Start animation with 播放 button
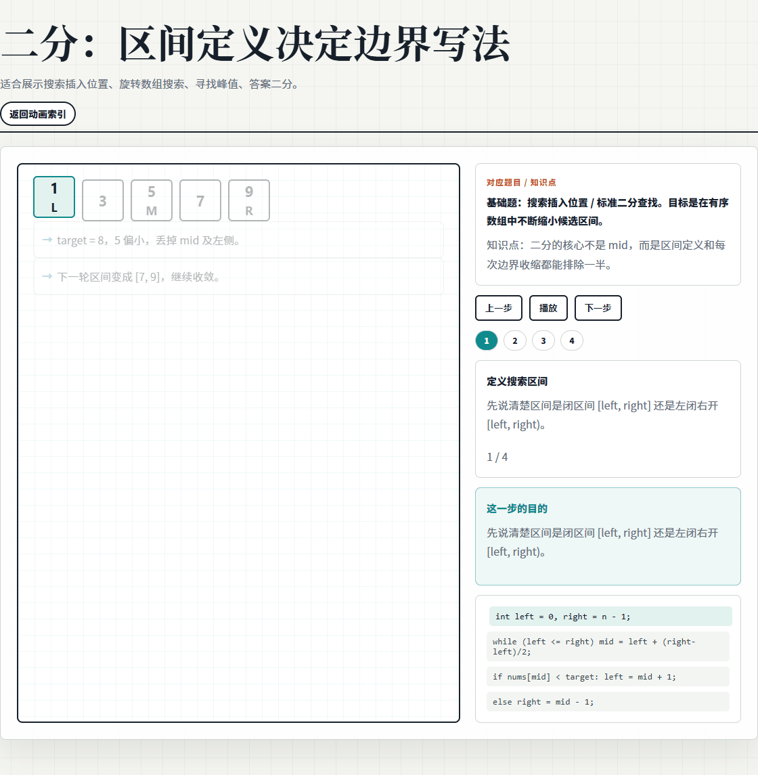 [x=548, y=308]
